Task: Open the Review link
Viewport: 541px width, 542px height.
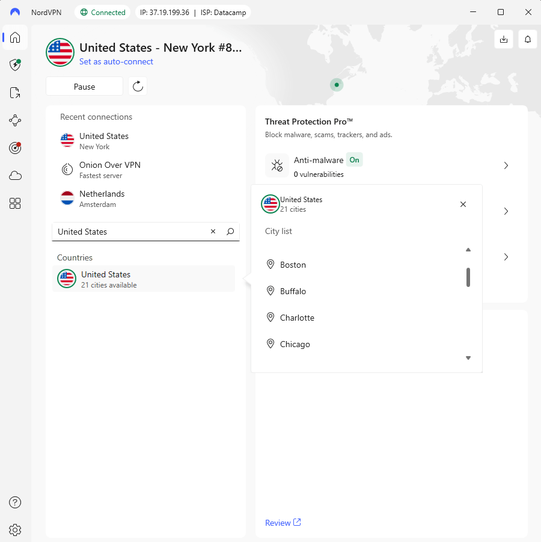Action: point(278,522)
